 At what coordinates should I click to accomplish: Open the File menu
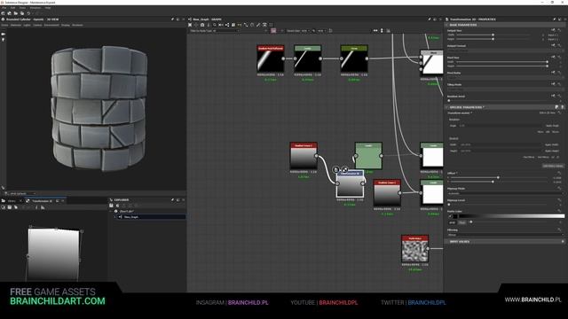[4, 8]
